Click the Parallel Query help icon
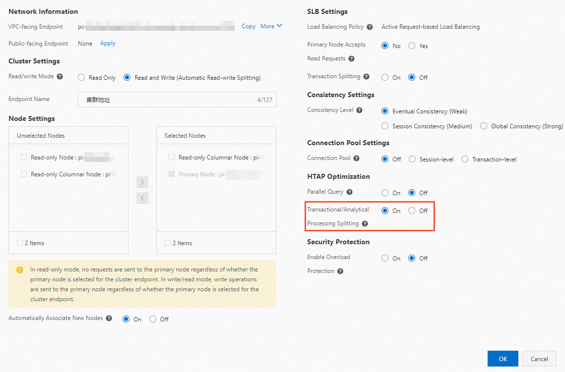The image size is (565, 372). [349, 192]
